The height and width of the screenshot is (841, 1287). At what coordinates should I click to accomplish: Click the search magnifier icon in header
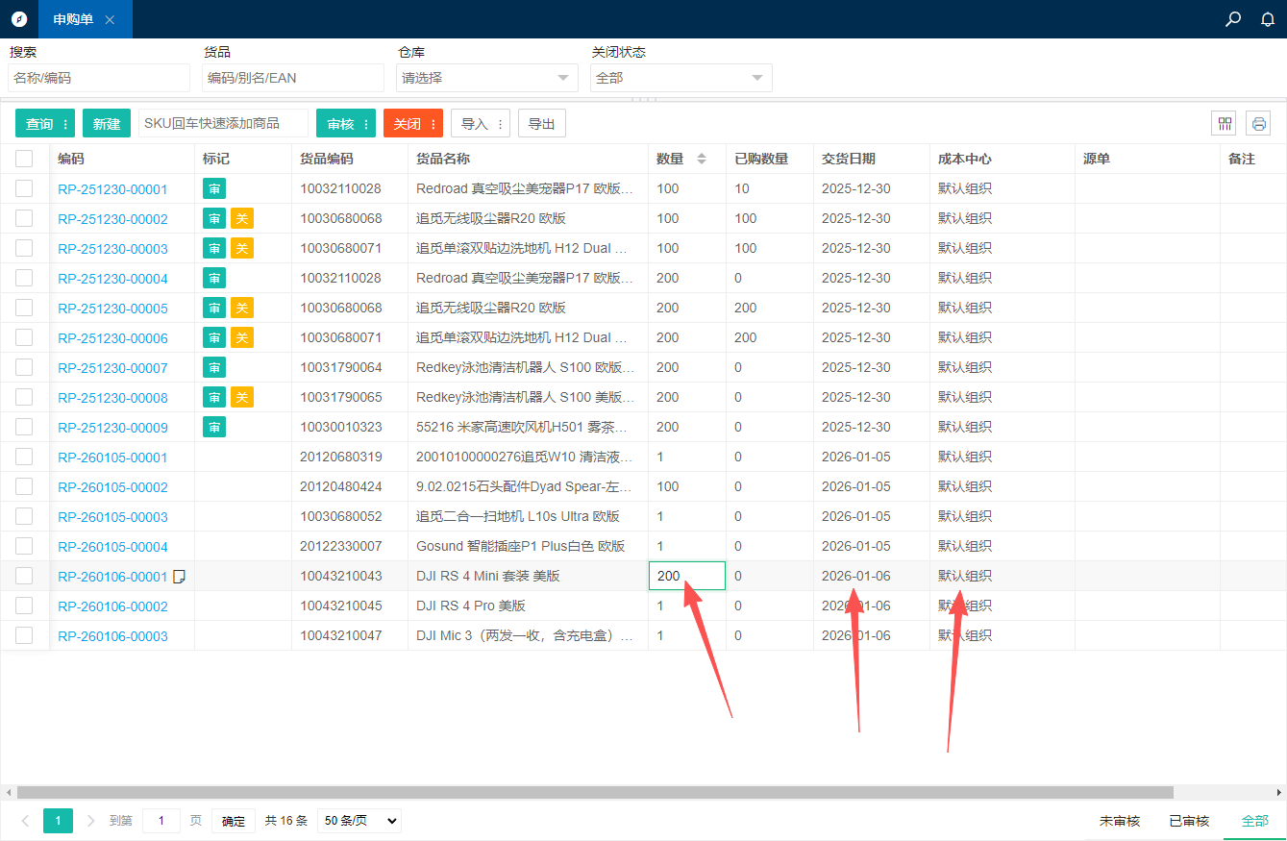[1233, 19]
